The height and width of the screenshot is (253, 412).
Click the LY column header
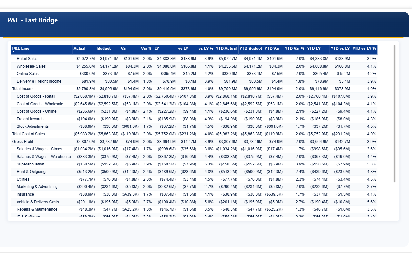pos(165,49)
